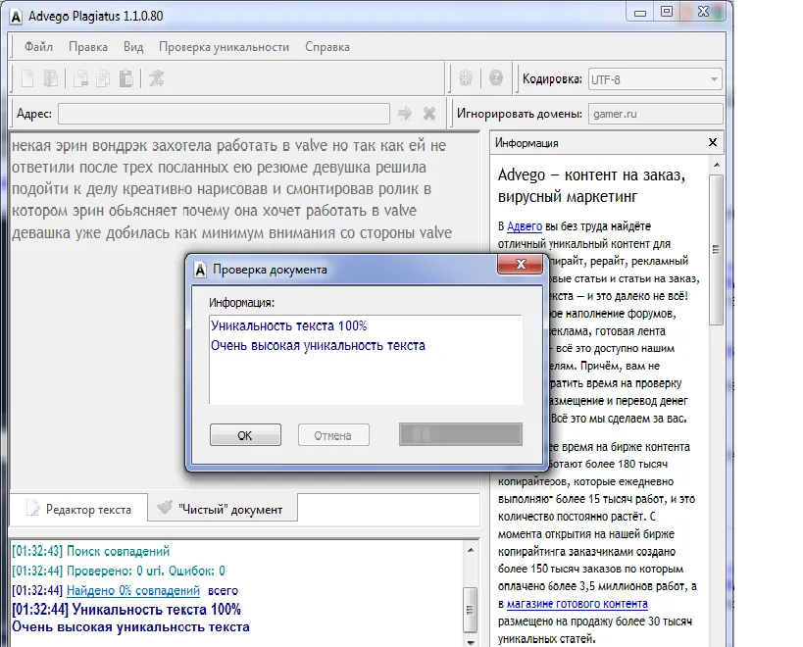
Task: Open the Справка menu
Action: pyautogui.click(x=327, y=46)
